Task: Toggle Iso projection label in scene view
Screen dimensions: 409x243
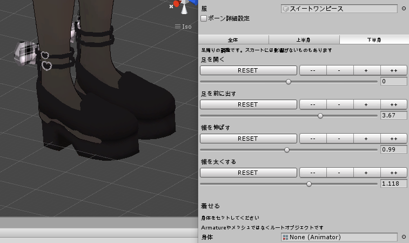Action: [x=183, y=27]
